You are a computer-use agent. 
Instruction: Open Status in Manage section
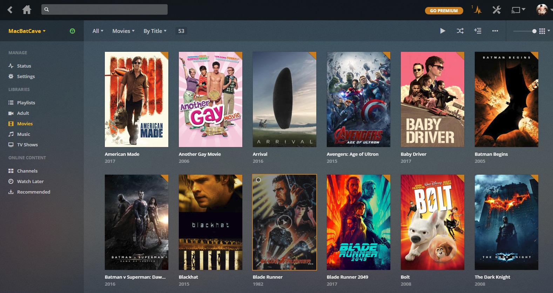pyautogui.click(x=24, y=66)
